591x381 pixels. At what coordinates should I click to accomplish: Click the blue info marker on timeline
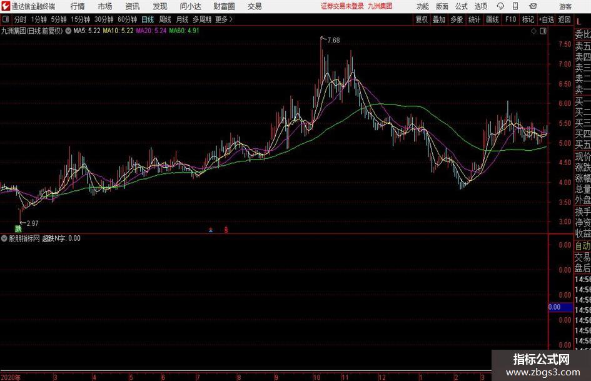click(211, 230)
